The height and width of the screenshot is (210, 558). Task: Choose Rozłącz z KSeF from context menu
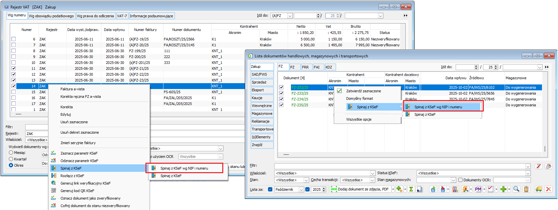point(72,176)
